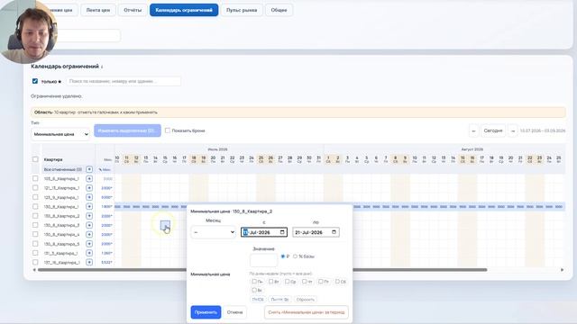Viewport: 577px width, 324px height.
Task: Click the 'с' start date field 11-Jul-2026
Action: tap(264, 232)
